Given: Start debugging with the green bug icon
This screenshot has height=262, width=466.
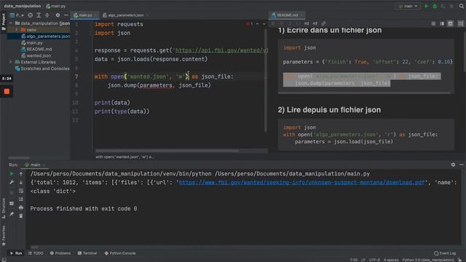Looking at the screenshot, I should click(x=435, y=6).
